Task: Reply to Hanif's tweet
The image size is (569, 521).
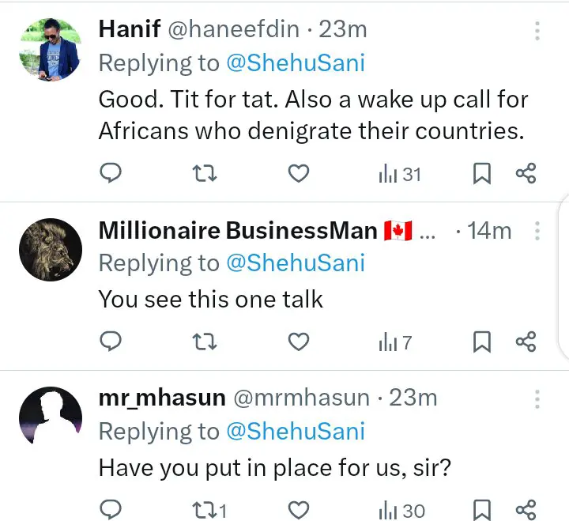Action: [x=111, y=173]
